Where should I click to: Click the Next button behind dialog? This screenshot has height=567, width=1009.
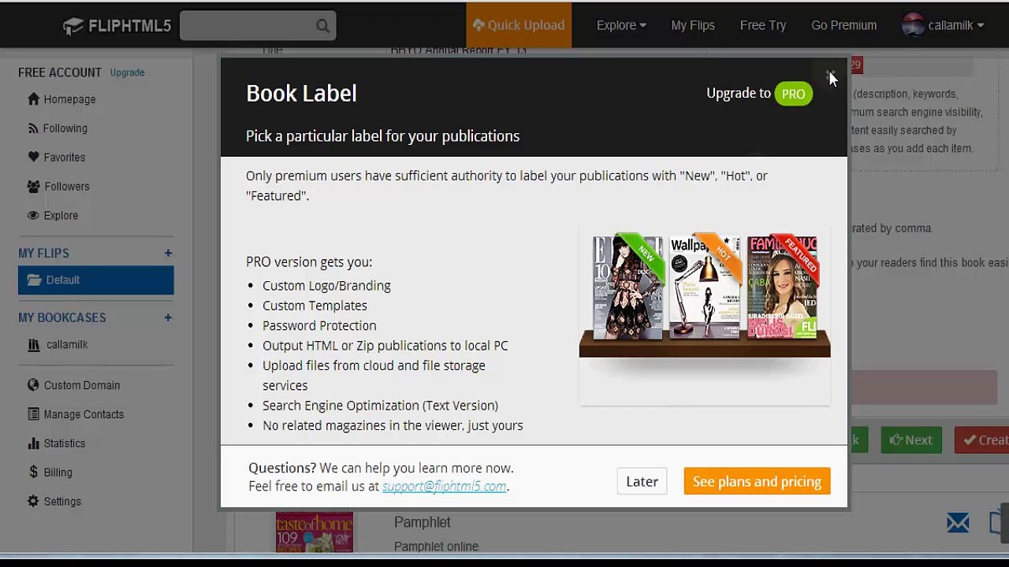point(911,440)
